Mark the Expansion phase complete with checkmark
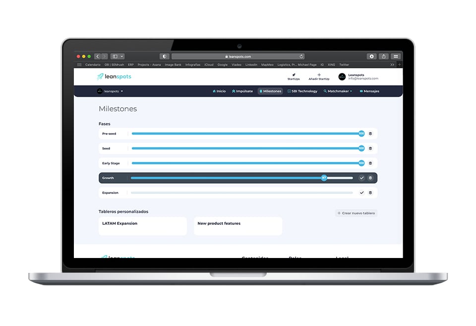 (x=361, y=193)
